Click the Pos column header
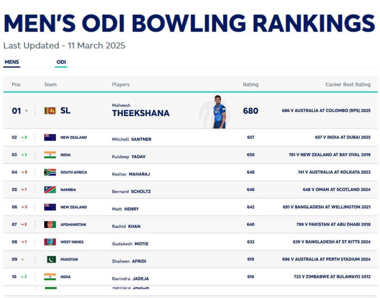 16,85
